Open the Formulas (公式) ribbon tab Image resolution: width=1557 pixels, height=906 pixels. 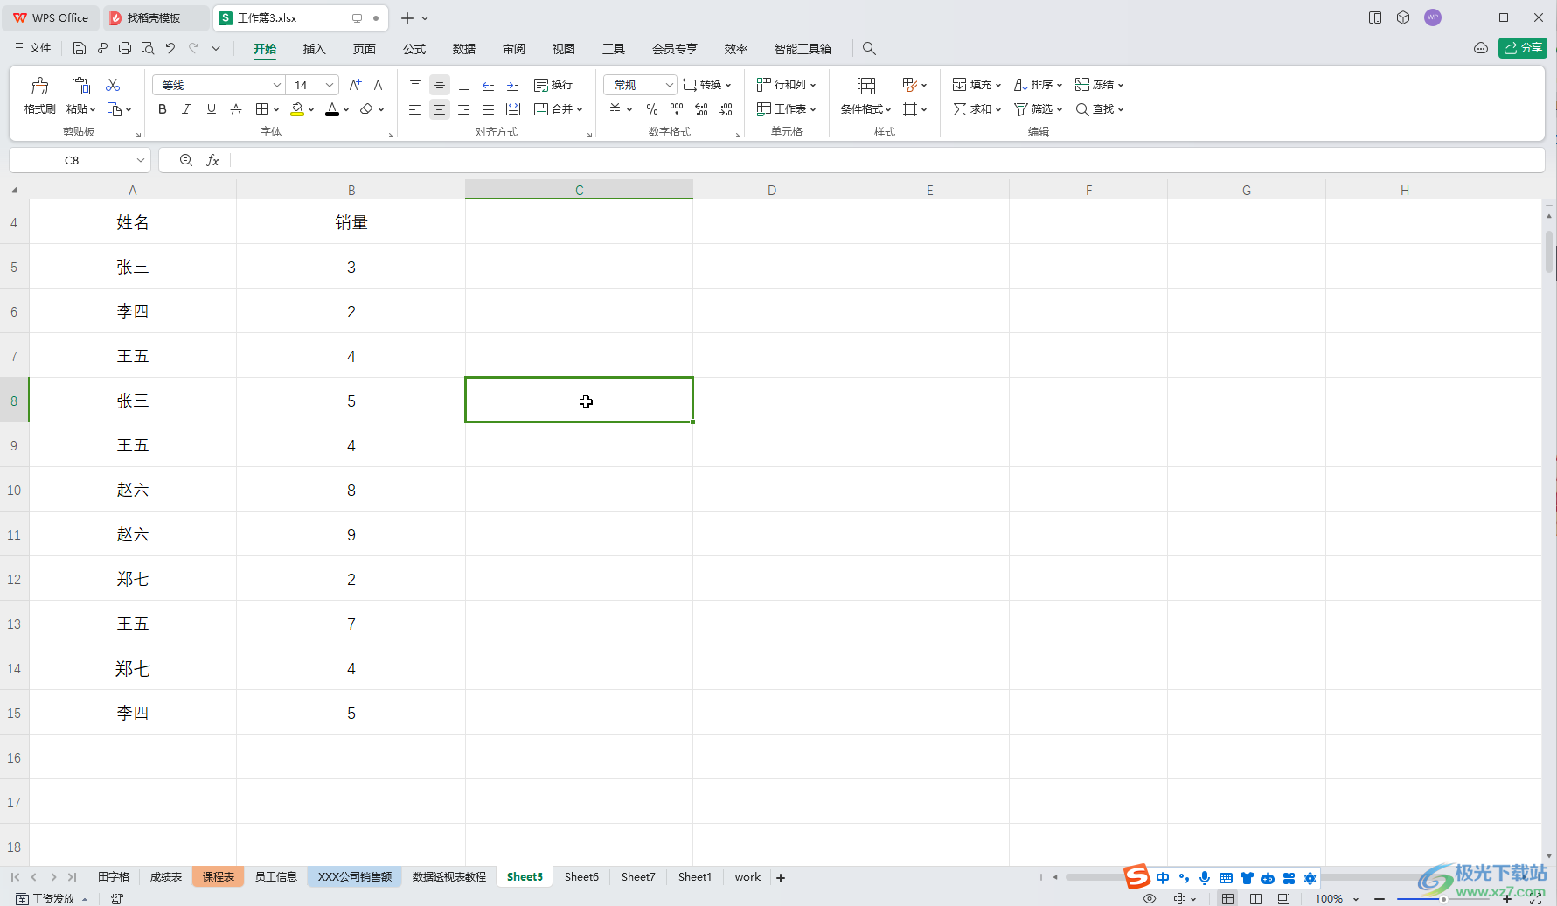pyautogui.click(x=414, y=49)
